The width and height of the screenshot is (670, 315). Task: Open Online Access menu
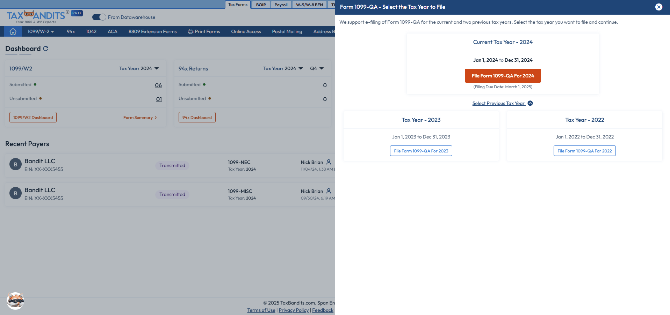[x=246, y=31]
